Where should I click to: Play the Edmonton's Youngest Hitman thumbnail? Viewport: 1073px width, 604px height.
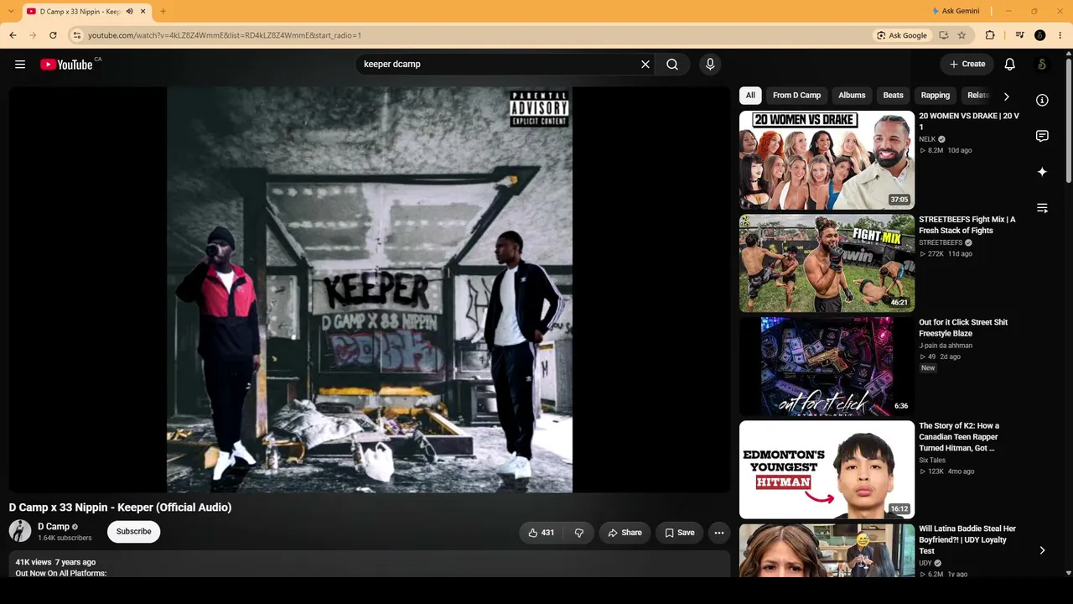click(827, 470)
